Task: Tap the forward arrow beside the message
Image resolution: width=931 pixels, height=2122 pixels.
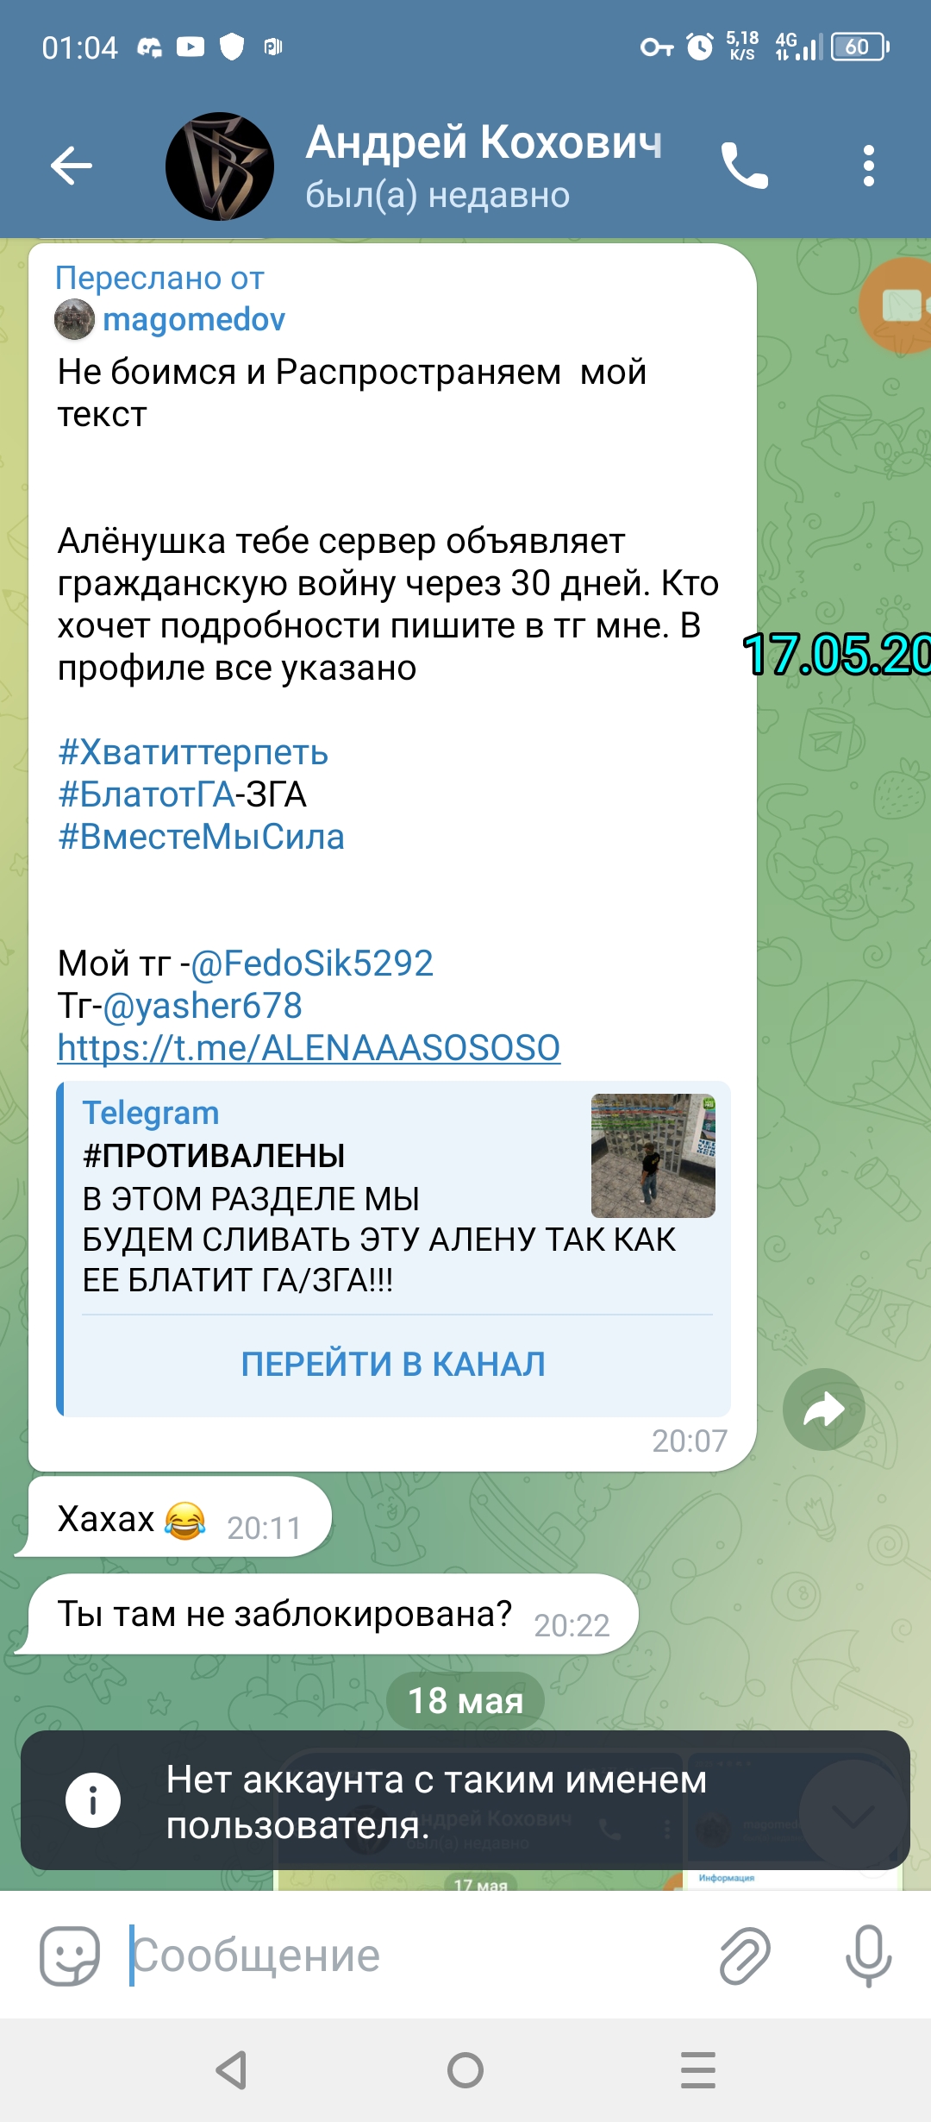Action: (824, 1409)
